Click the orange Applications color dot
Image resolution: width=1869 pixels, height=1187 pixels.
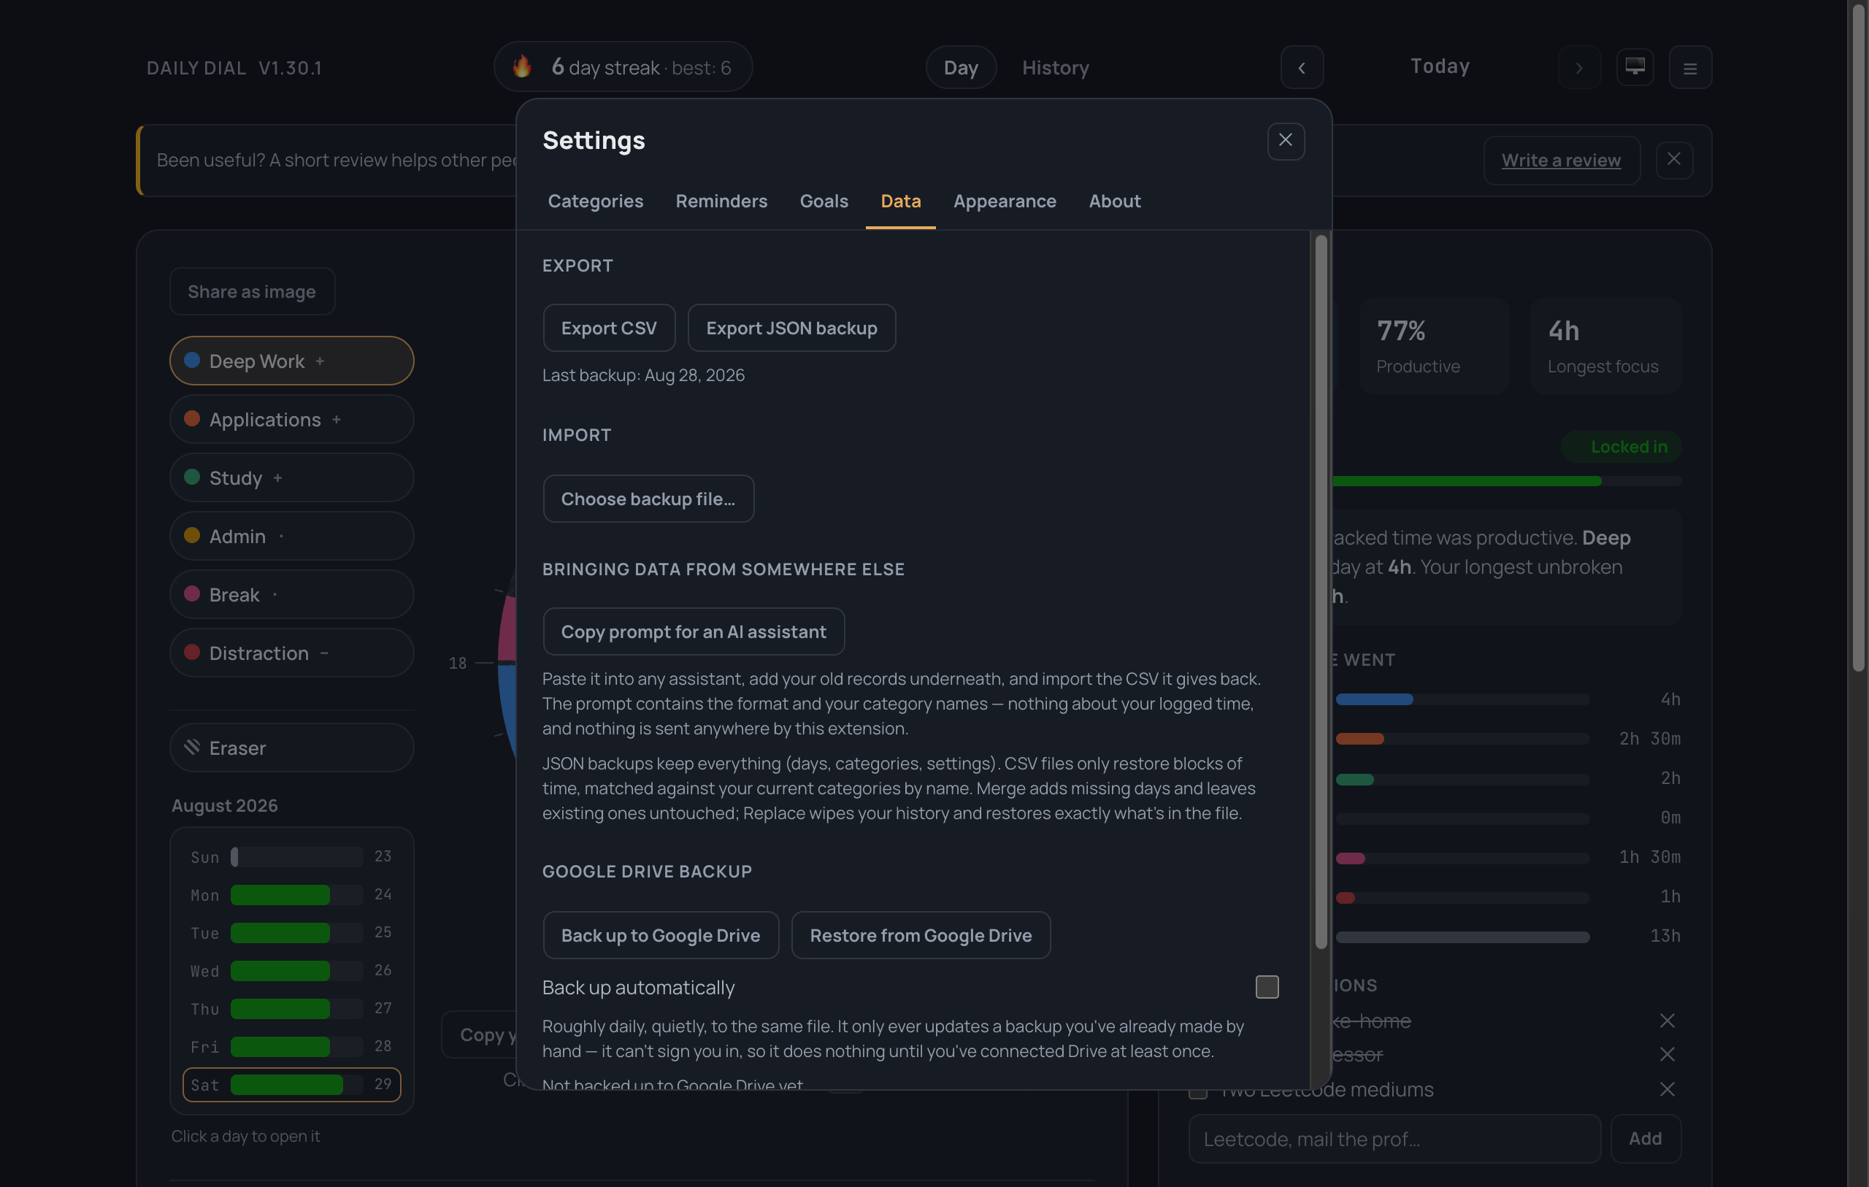[x=192, y=418]
